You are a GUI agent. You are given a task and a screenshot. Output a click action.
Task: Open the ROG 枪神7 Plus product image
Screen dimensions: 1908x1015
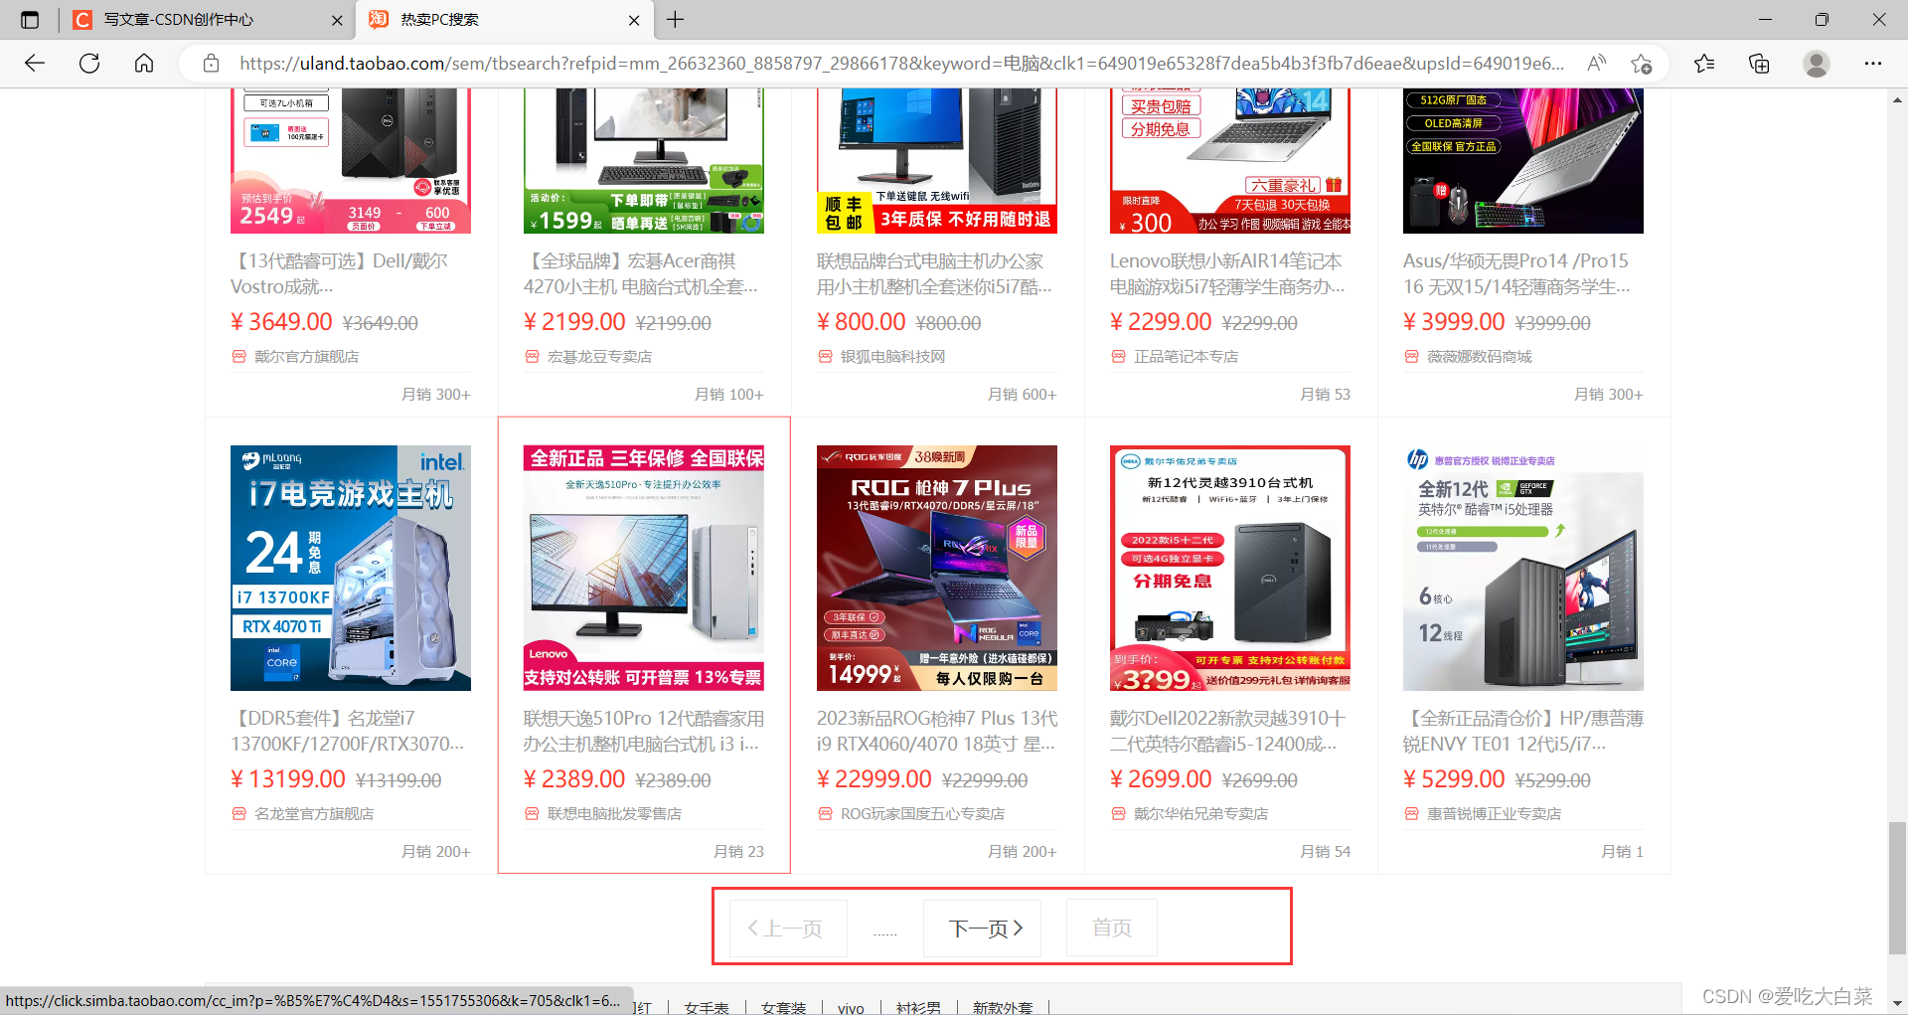coord(937,568)
